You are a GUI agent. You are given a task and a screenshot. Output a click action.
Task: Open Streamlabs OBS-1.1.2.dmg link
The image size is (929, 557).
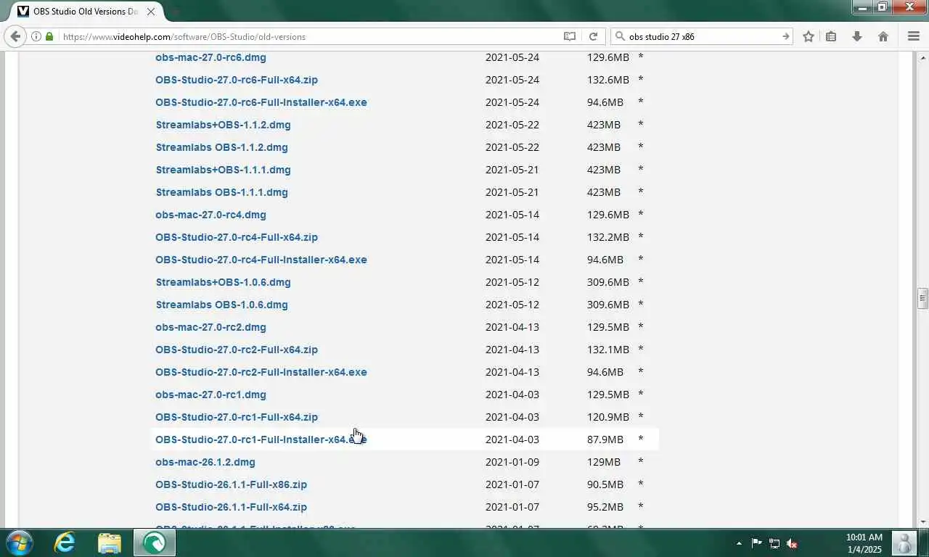tap(222, 147)
